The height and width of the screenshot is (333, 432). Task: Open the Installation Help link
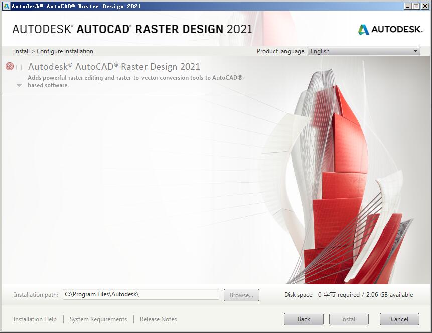point(35,319)
